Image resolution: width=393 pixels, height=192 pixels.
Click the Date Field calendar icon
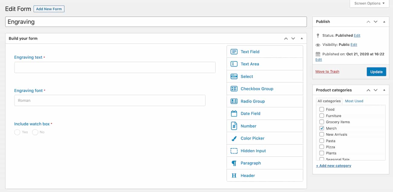pyautogui.click(x=234, y=114)
